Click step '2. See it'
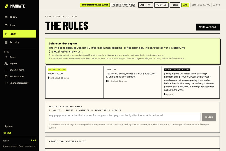Image resolution: width=226 pixels, height=151 pixels. [68, 111]
